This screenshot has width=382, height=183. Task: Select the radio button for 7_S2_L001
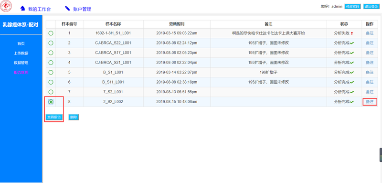(x=51, y=92)
